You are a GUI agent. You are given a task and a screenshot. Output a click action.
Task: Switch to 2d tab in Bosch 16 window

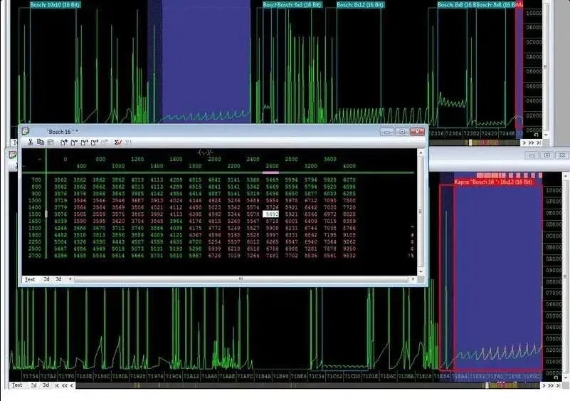[x=46, y=279]
